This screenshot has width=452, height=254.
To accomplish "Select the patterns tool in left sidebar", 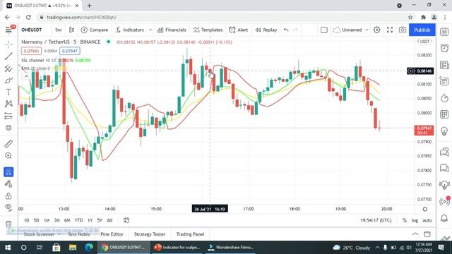I will coord(8,104).
